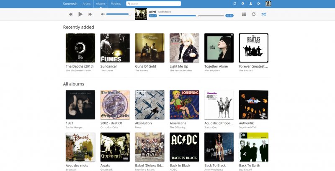The height and width of the screenshot is (171, 335).
Task: Open Awake album cover
Action: coord(115,147)
